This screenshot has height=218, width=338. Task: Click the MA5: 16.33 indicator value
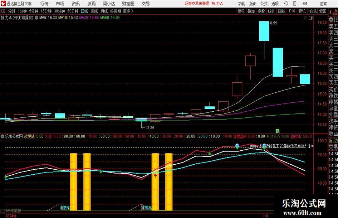coord(48,18)
